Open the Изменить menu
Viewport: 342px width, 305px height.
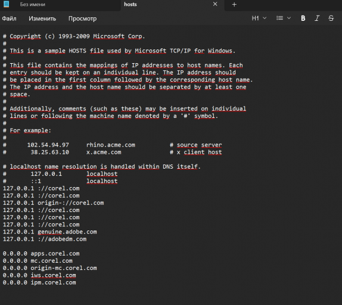42,18
